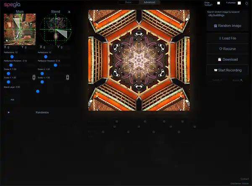252x186 pixels.
Task: Remove the Blend layer with the X icon
Action: pos(69,12)
